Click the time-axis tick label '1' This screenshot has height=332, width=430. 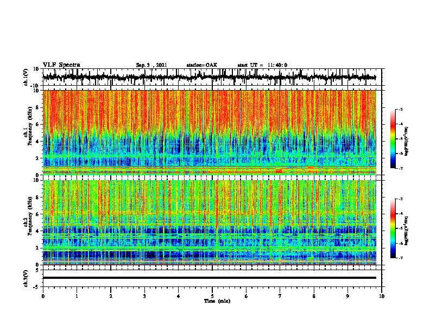(x=77, y=296)
